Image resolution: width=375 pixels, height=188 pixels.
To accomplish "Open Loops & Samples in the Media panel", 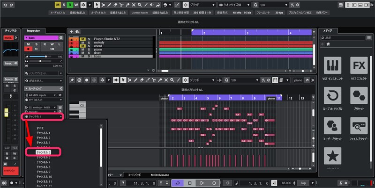I will point(332,95).
